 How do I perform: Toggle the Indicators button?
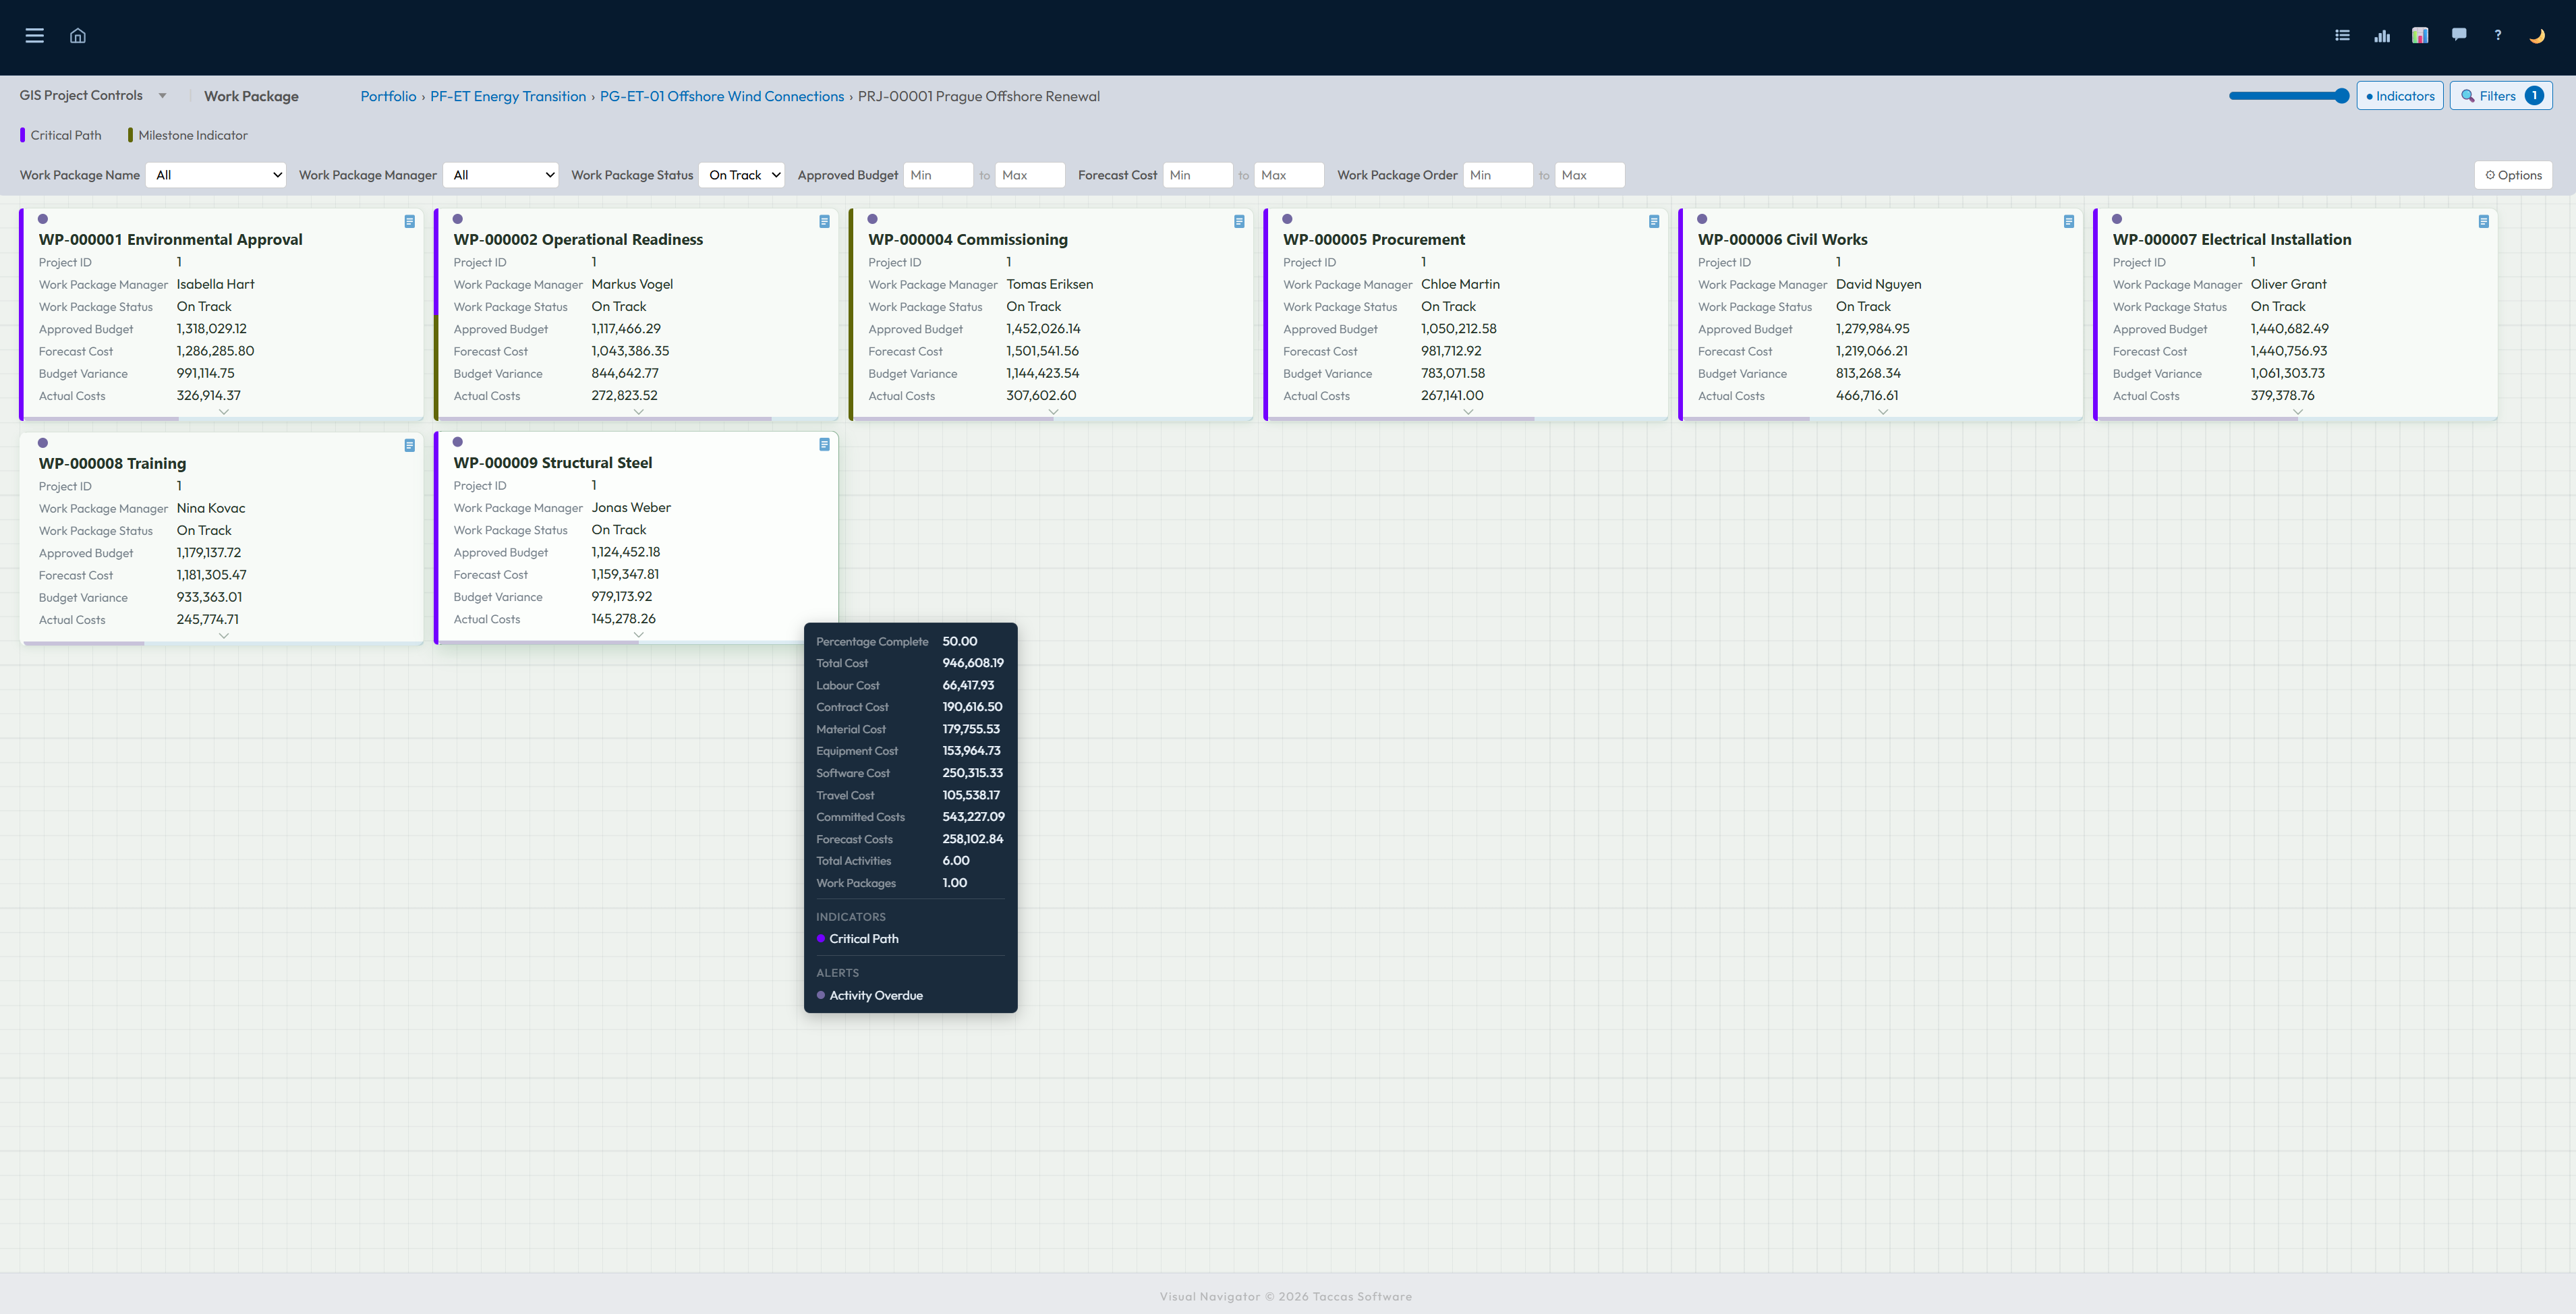click(x=2400, y=96)
